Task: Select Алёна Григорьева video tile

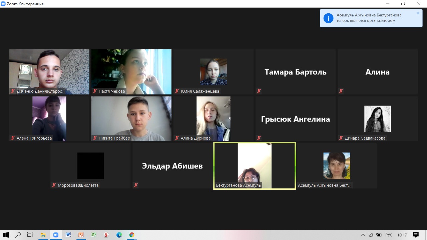Action: (49, 119)
